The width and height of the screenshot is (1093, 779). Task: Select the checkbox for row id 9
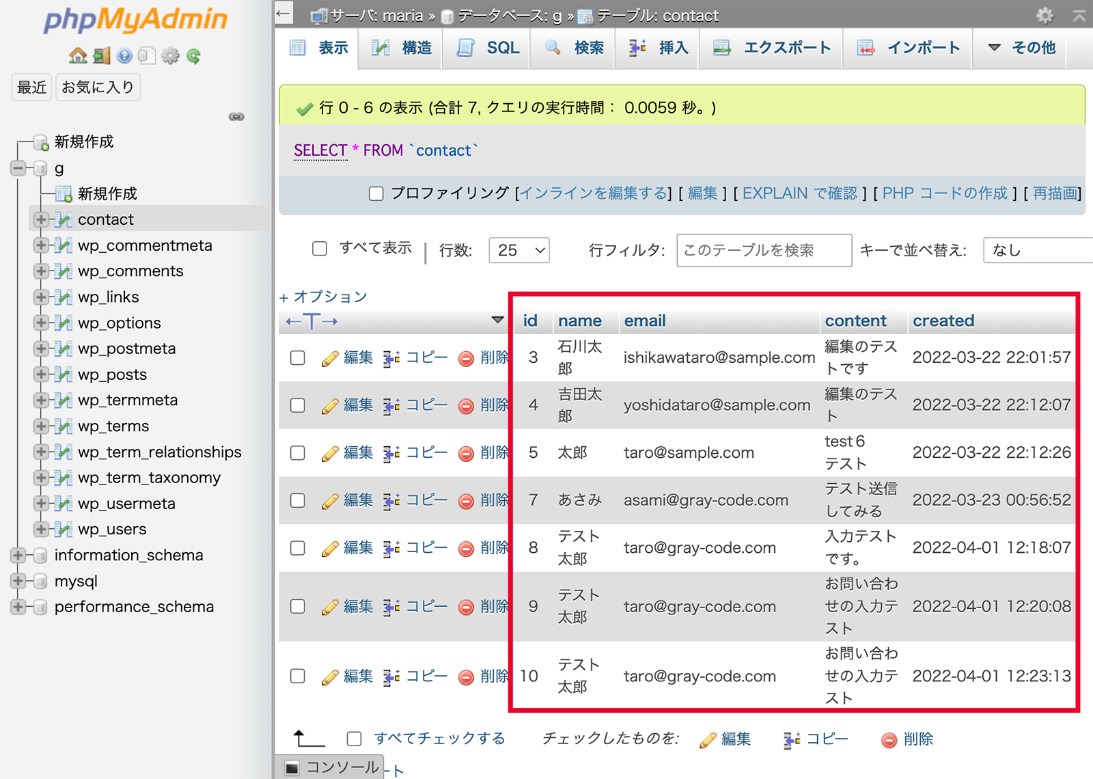tap(297, 607)
